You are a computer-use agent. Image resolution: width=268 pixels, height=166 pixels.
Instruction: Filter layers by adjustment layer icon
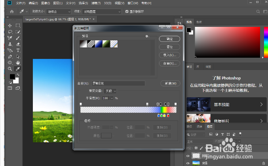[217, 134]
